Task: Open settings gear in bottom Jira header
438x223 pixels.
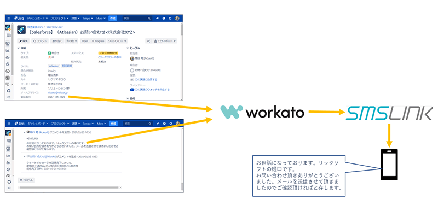Action: pyautogui.click(x=171, y=124)
